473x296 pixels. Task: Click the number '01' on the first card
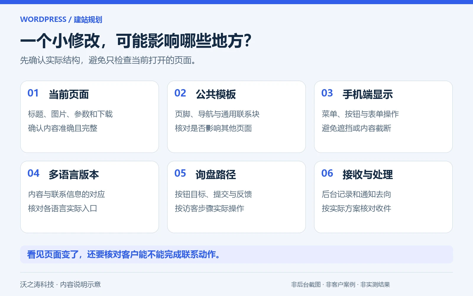coord(33,93)
